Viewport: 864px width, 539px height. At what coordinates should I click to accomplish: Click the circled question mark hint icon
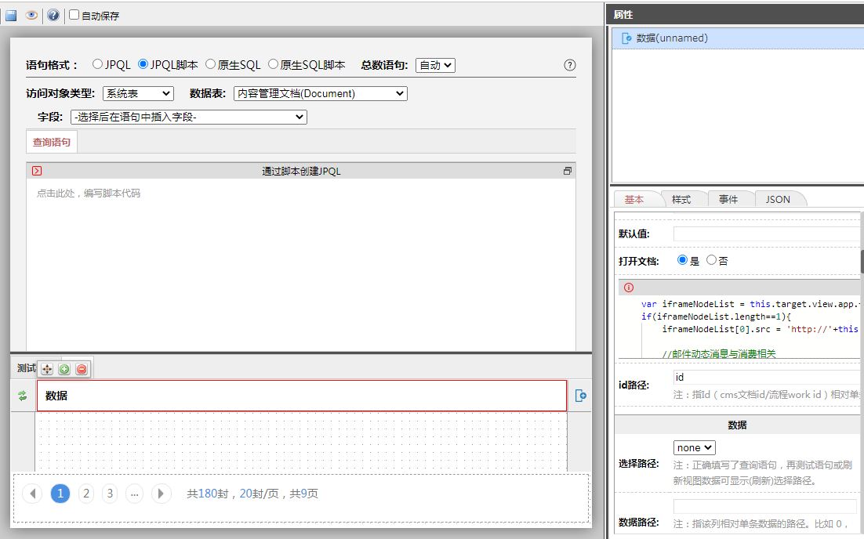(570, 65)
